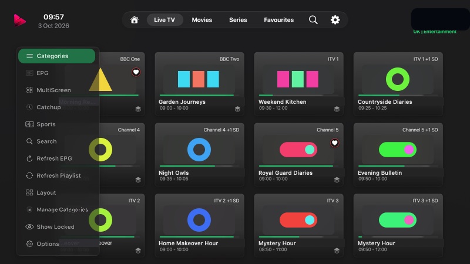Screen dimensions: 470x264
Task: Open the ITV 1 +1 SD green ring thumbnail
Action: [x=398, y=79]
